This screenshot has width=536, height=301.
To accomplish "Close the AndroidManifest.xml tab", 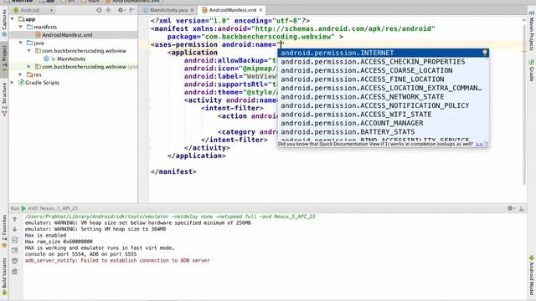I will pyautogui.click(x=260, y=10).
